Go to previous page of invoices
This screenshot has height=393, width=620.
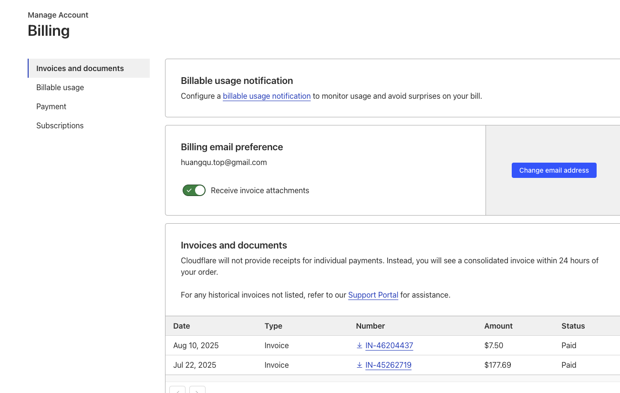[x=177, y=390]
